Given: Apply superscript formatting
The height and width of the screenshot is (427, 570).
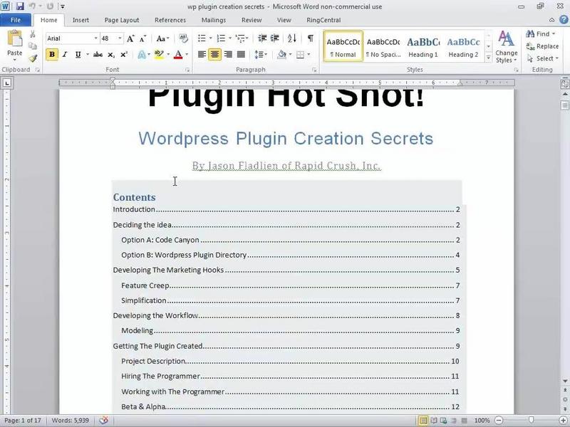Looking at the screenshot, I should [x=124, y=55].
